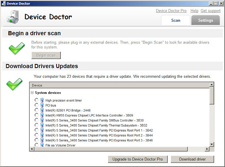The image size is (225, 167).
Task: Switch to the Settings tab
Action: click(x=205, y=20)
